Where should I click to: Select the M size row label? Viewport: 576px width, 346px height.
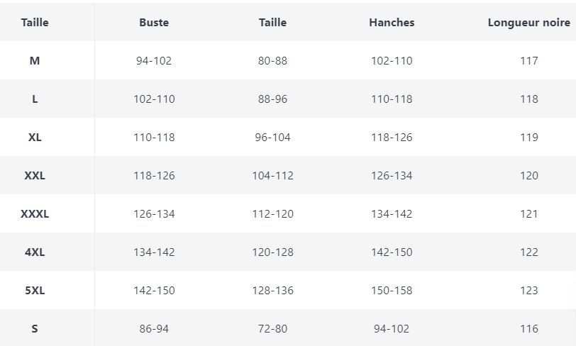click(35, 60)
